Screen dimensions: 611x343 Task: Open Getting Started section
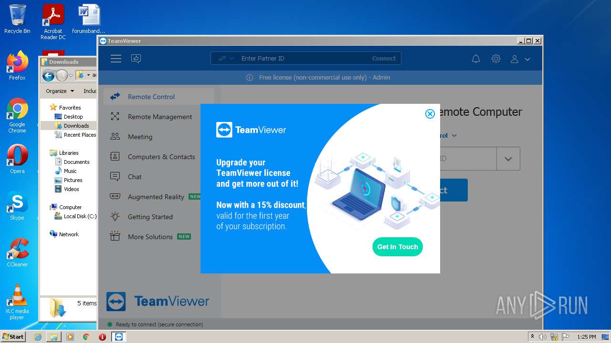point(159,217)
